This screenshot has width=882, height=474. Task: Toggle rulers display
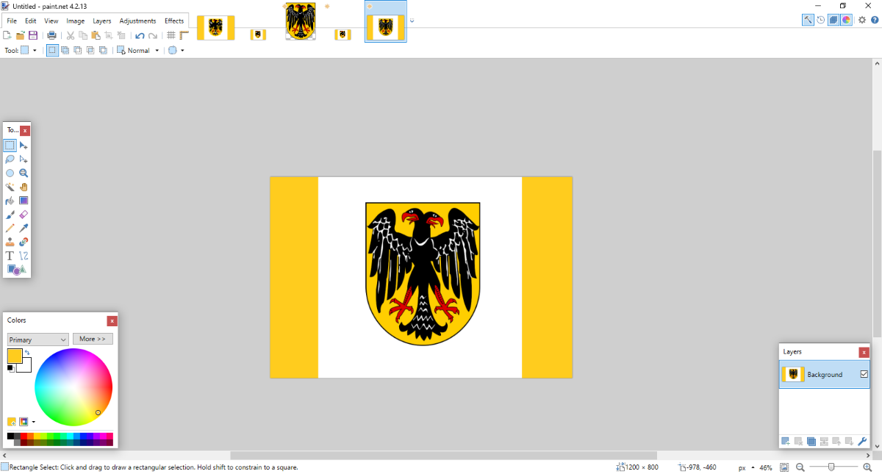(184, 35)
